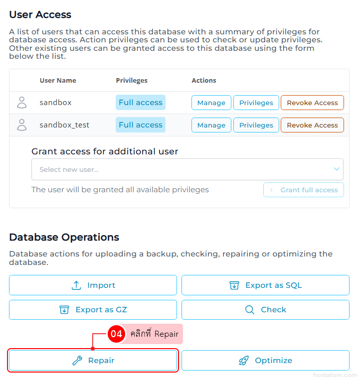Image resolution: width=359 pixels, height=379 pixels.
Task: Click the user avatar icon for sandbox_test
Action: coord(22,125)
